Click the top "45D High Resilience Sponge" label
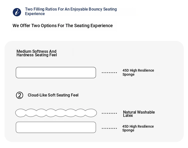 click(x=138, y=72)
